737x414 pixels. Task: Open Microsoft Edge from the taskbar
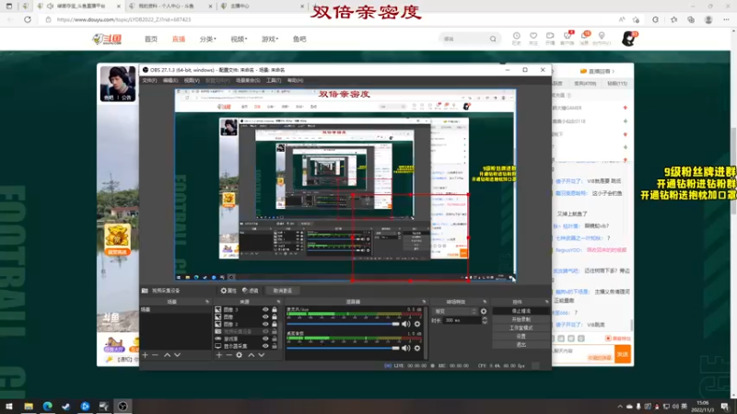pos(48,406)
